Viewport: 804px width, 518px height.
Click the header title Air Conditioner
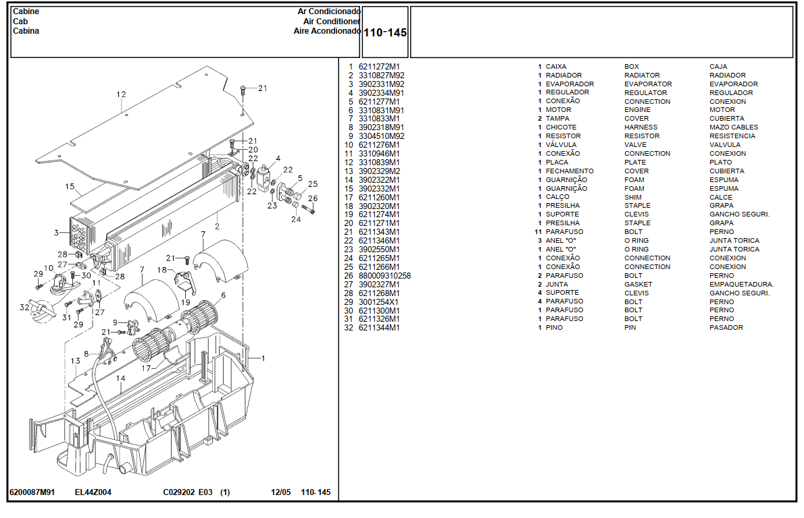[331, 22]
